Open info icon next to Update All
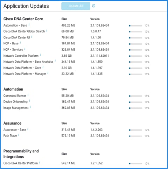This screenshot has width=168, height=169. point(93,6)
